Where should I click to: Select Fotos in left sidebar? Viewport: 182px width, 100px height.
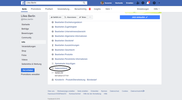point(24,55)
